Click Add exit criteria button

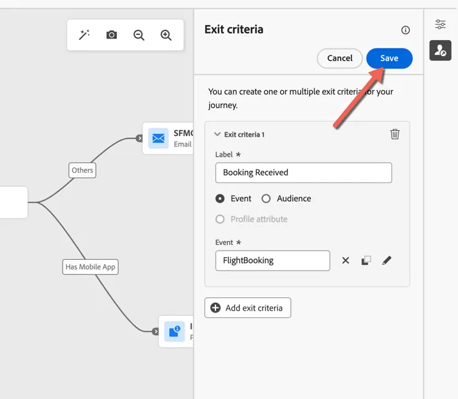(248, 307)
